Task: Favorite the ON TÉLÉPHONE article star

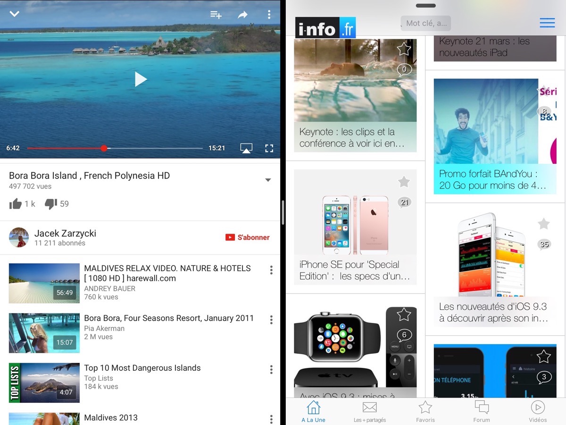Action: coord(544,357)
